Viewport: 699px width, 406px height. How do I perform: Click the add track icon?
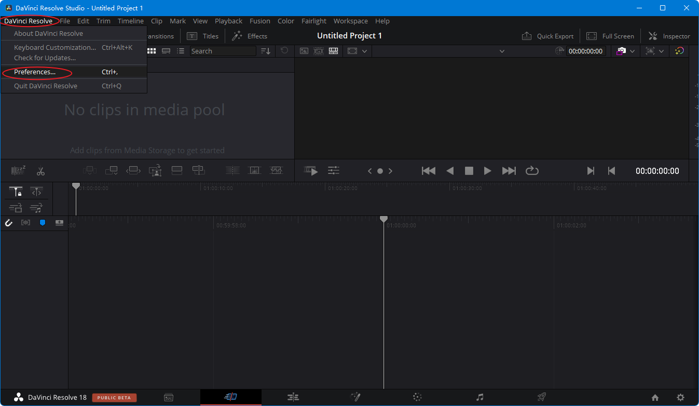[x=59, y=223]
